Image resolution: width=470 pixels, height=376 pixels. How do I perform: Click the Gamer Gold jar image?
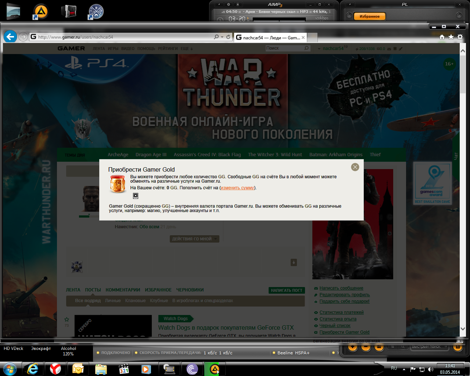coord(118,184)
